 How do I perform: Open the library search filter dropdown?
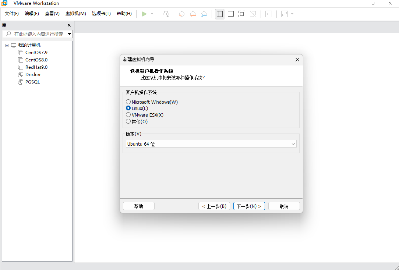69,34
